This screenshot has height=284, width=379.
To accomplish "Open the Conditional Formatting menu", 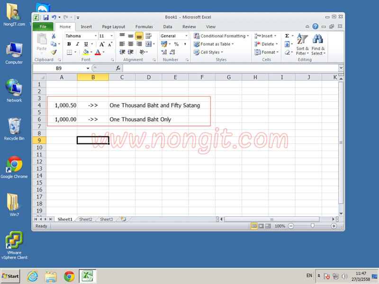I will [221, 36].
